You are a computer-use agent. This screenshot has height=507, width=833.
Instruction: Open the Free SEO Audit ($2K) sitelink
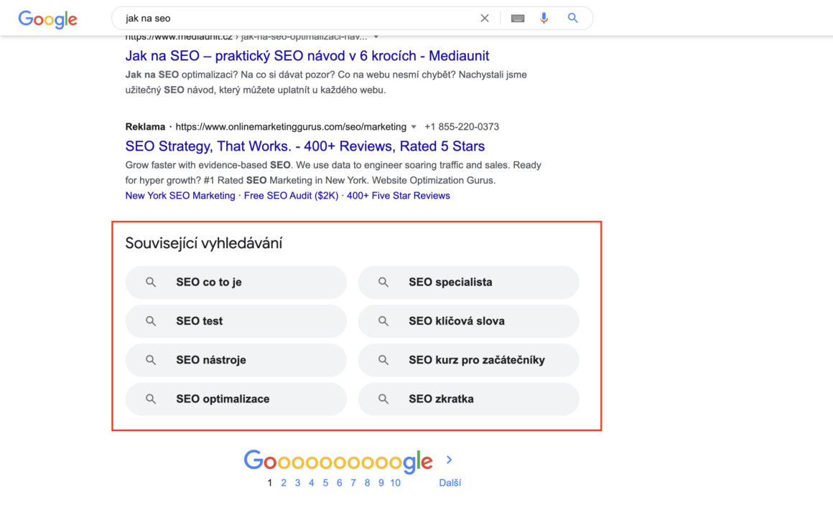291,196
